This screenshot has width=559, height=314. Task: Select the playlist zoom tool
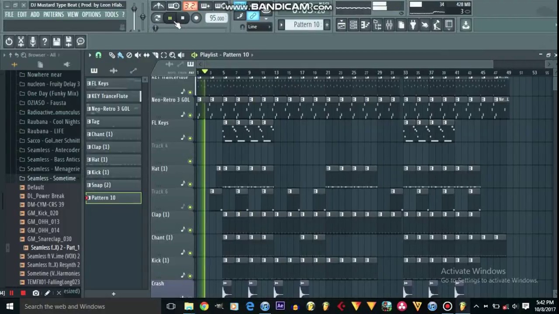(x=173, y=55)
